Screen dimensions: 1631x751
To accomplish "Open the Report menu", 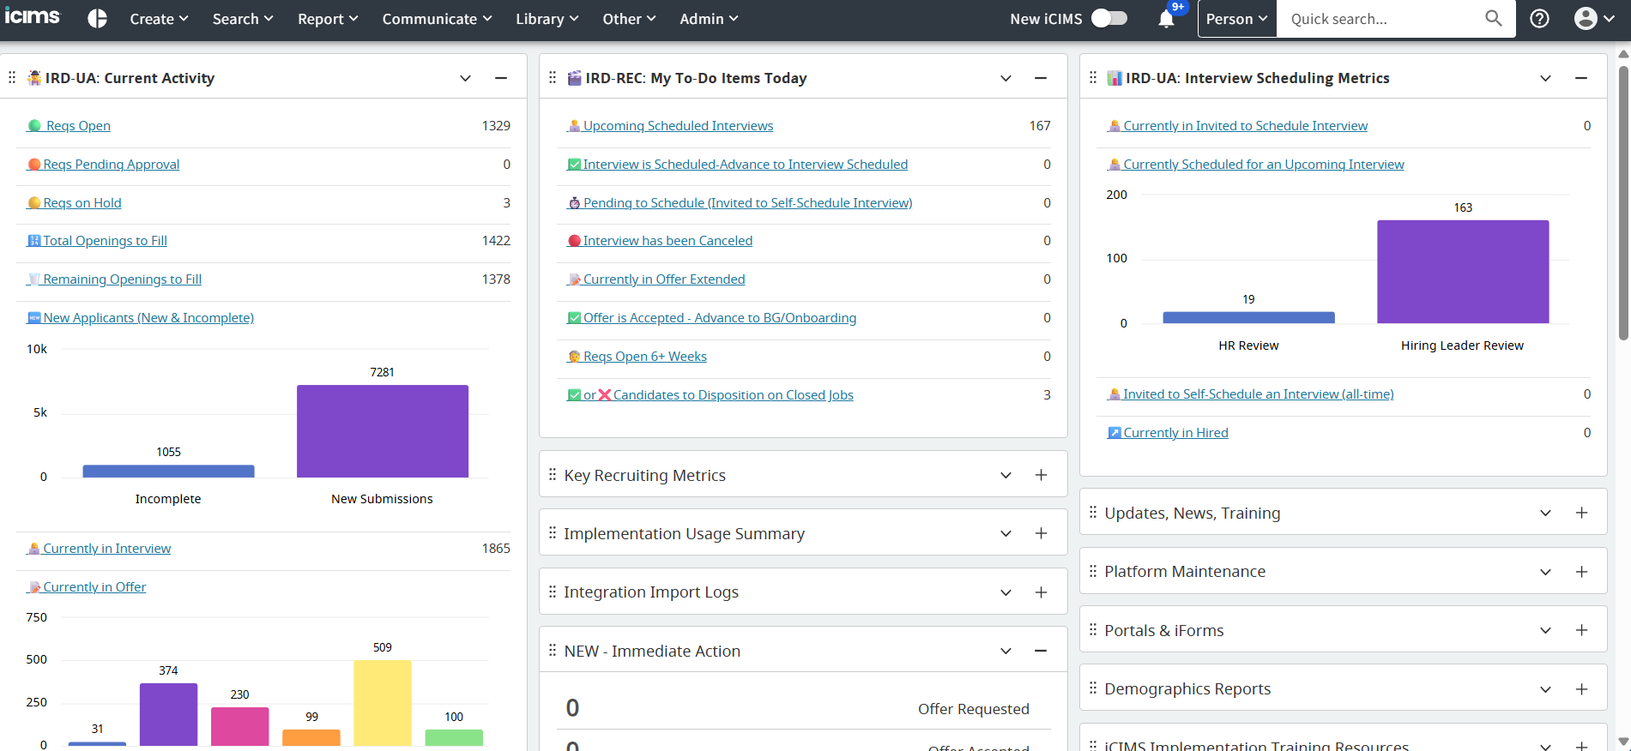I will [328, 19].
